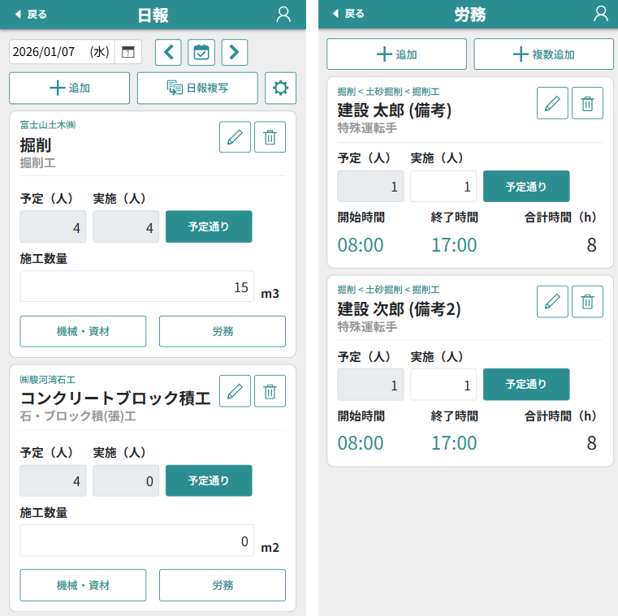Add multiple workers with 複数追加
Screen dimensions: 618x616
click(x=543, y=54)
